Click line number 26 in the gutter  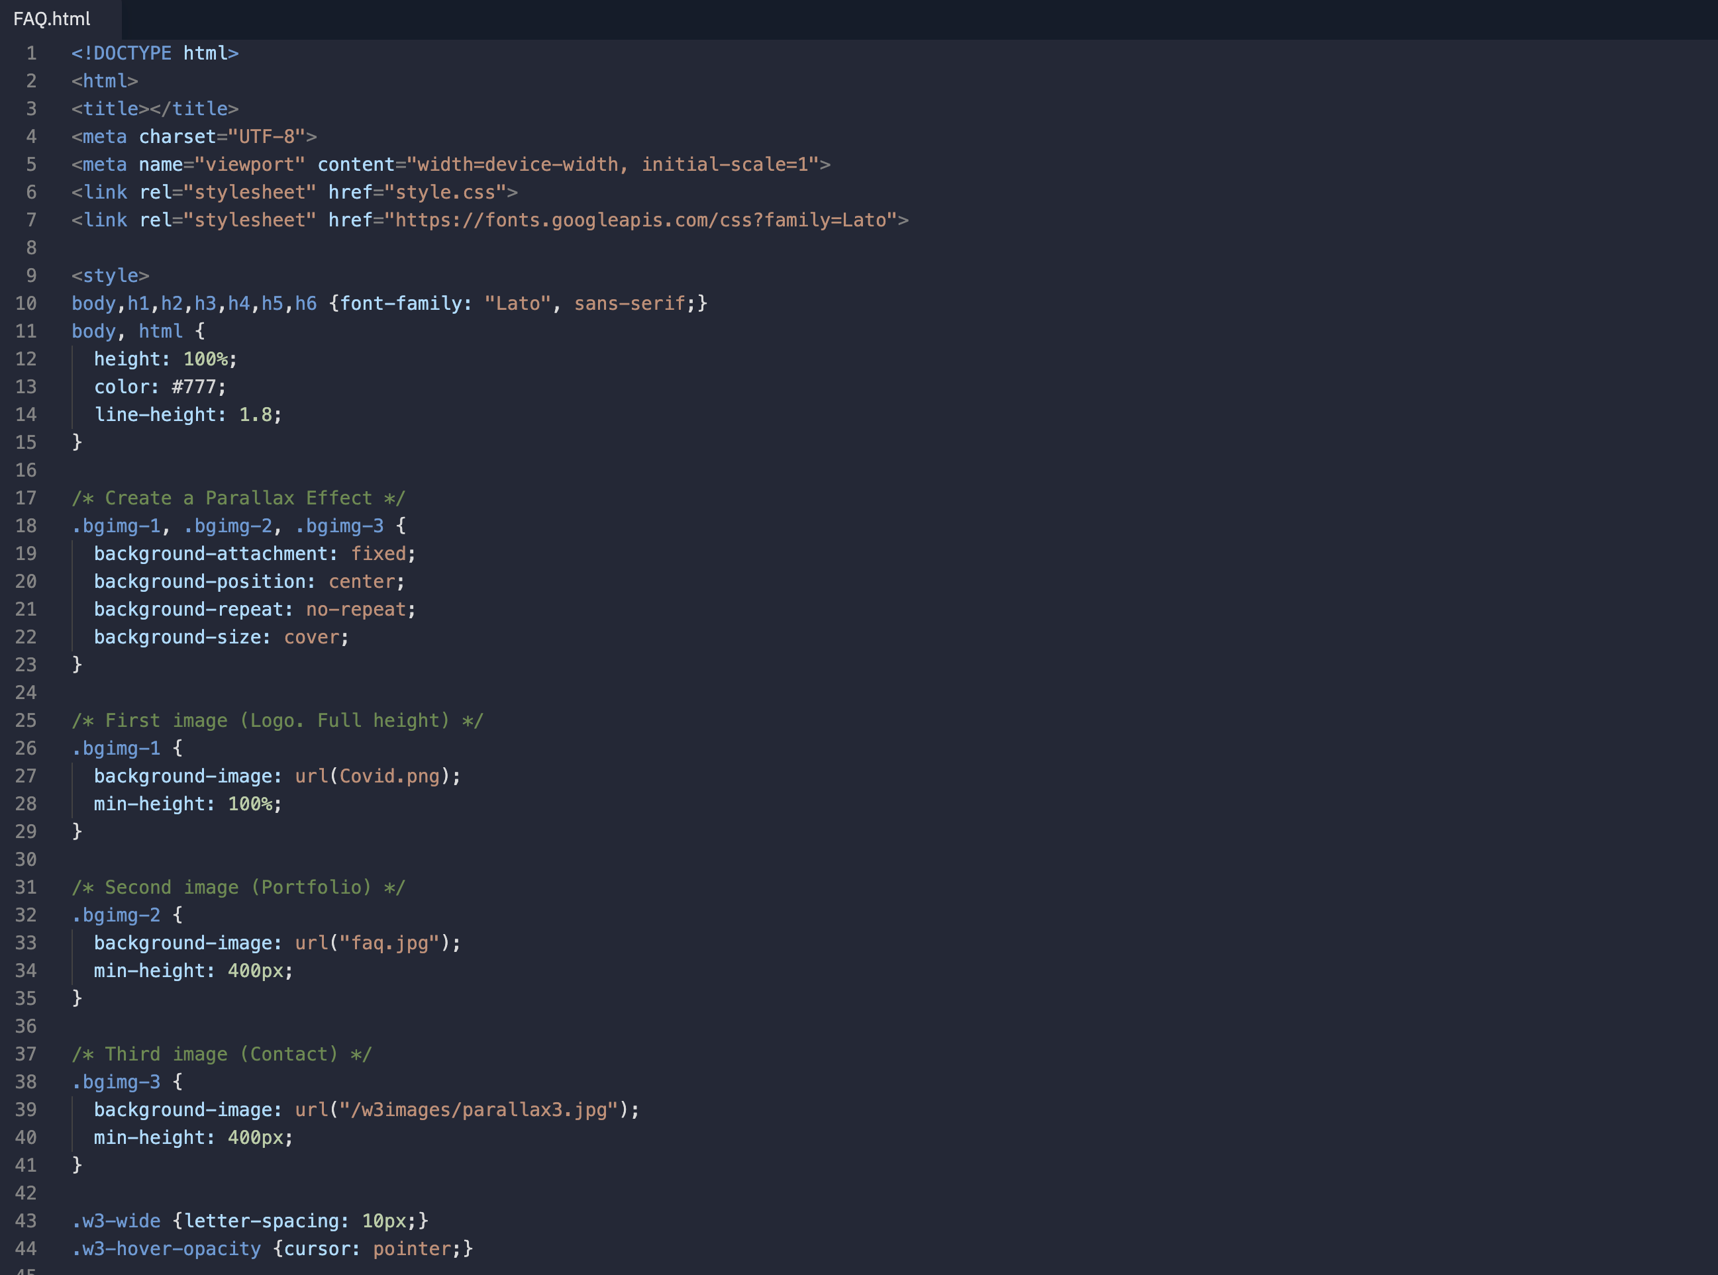(x=26, y=748)
